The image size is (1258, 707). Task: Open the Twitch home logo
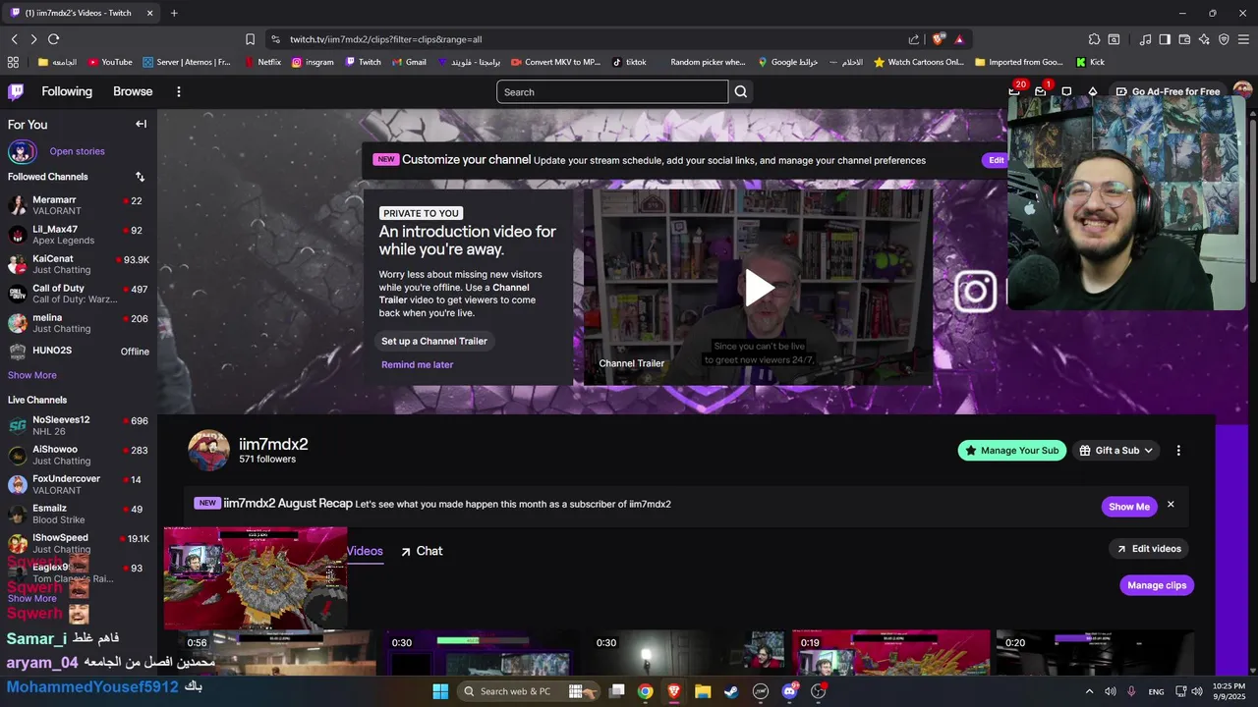coord(16,91)
